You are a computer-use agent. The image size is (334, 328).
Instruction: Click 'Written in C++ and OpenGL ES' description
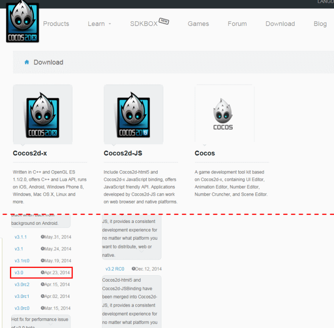50,187
